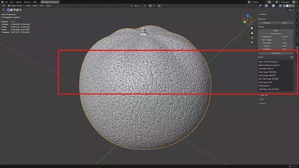Screen dimensions: 299x168
Task: Choose the extend selection mode icon
Action: [x=11, y=10]
